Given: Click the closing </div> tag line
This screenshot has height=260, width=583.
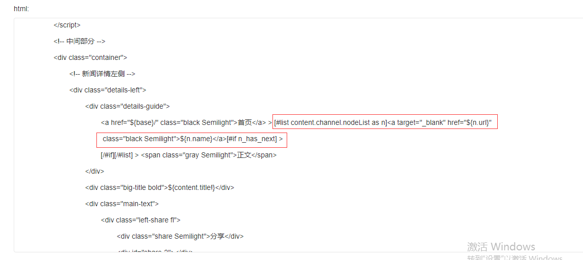Looking at the screenshot, I should tap(94, 171).
